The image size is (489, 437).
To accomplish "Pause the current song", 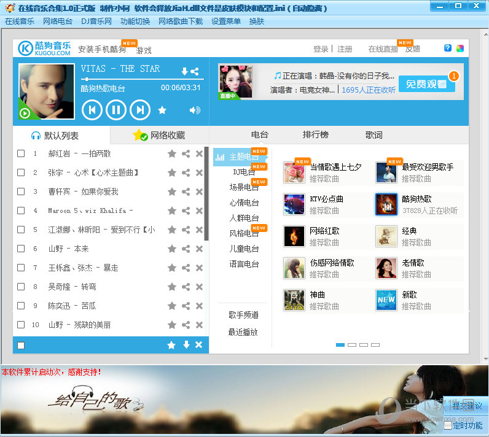I will [116, 110].
